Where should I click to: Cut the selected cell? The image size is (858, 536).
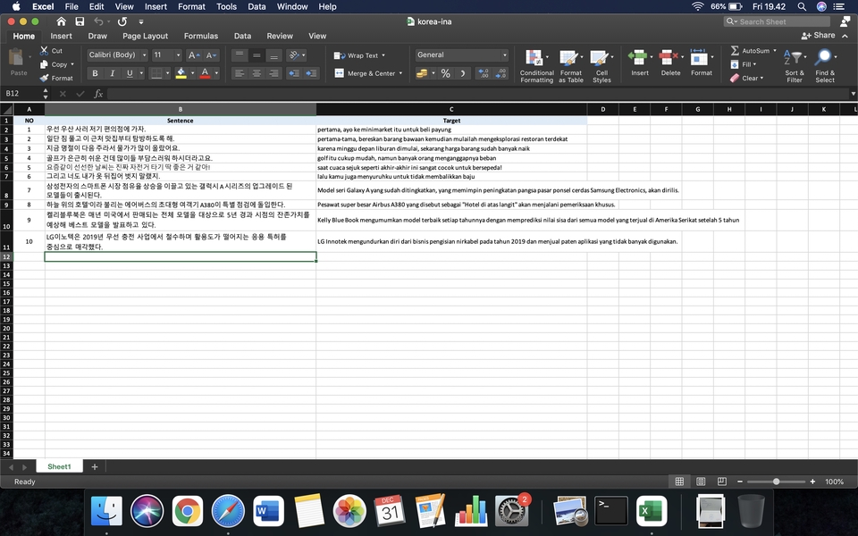point(52,50)
